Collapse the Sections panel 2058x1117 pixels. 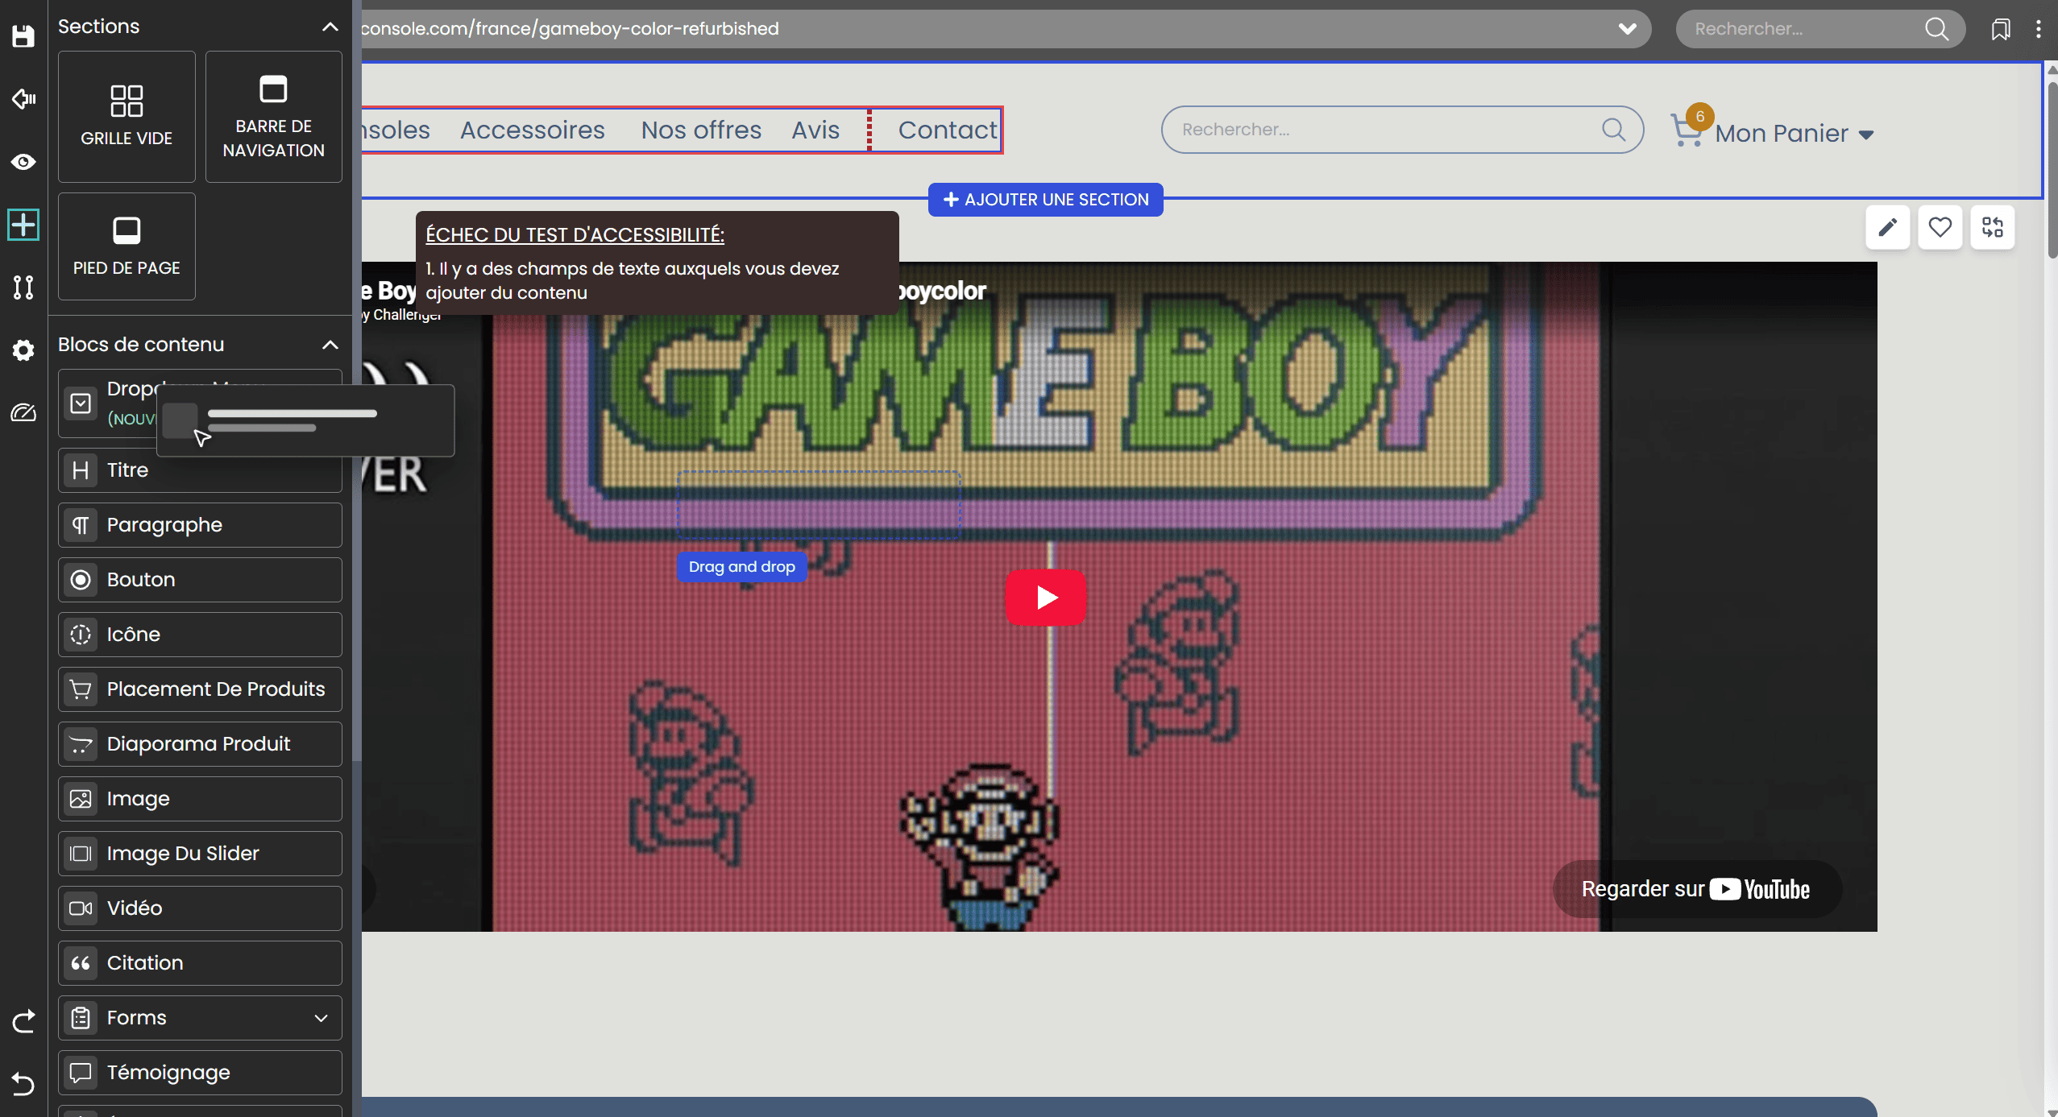(x=330, y=27)
